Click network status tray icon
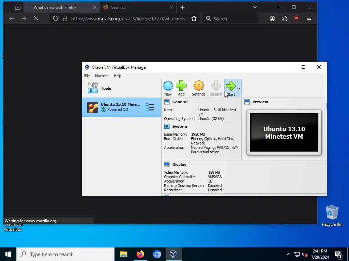The image size is (349, 261). point(297,254)
